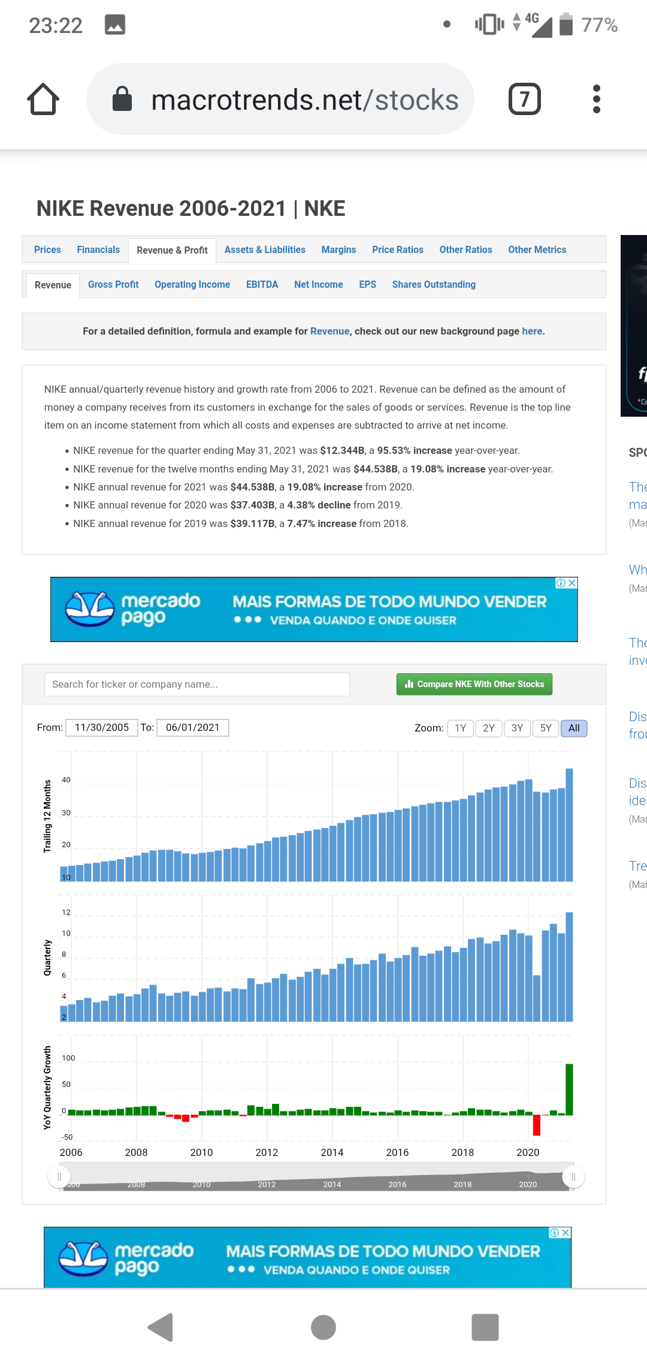Close the lower Mercado Pago ad
The width and height of the screenshot is (647, 1367).
566,1233
